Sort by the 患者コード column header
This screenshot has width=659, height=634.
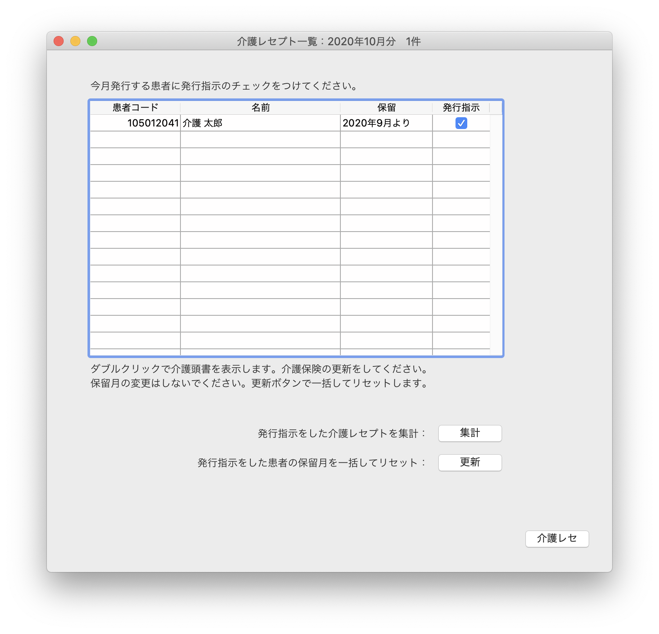[x=135, y=108]
